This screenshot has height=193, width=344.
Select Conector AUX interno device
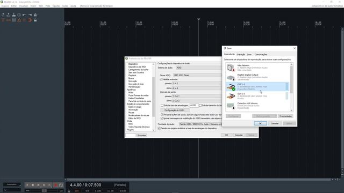257,106
